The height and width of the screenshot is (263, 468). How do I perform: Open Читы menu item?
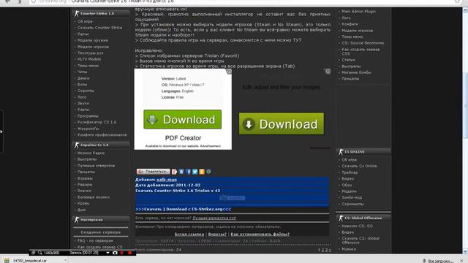coord(82,72)
